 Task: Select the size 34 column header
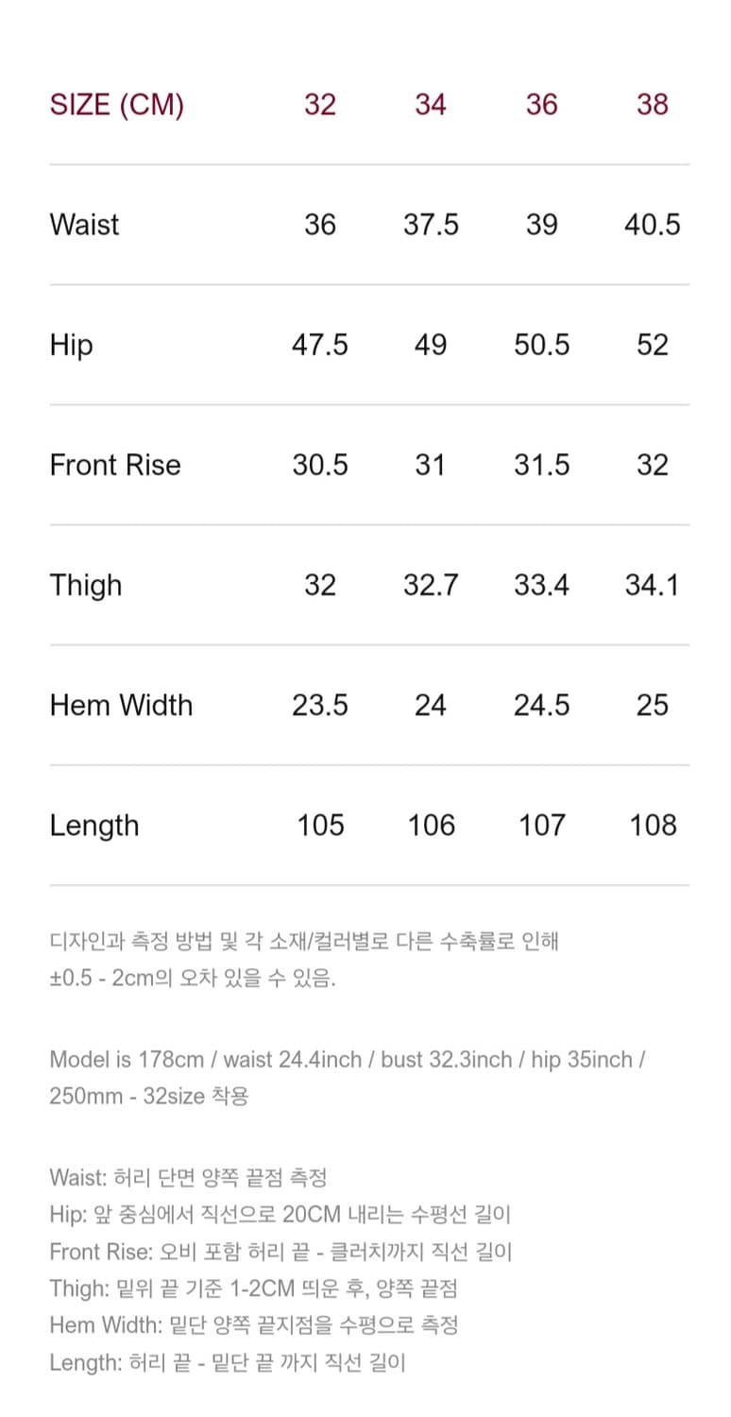coord(431,104)
